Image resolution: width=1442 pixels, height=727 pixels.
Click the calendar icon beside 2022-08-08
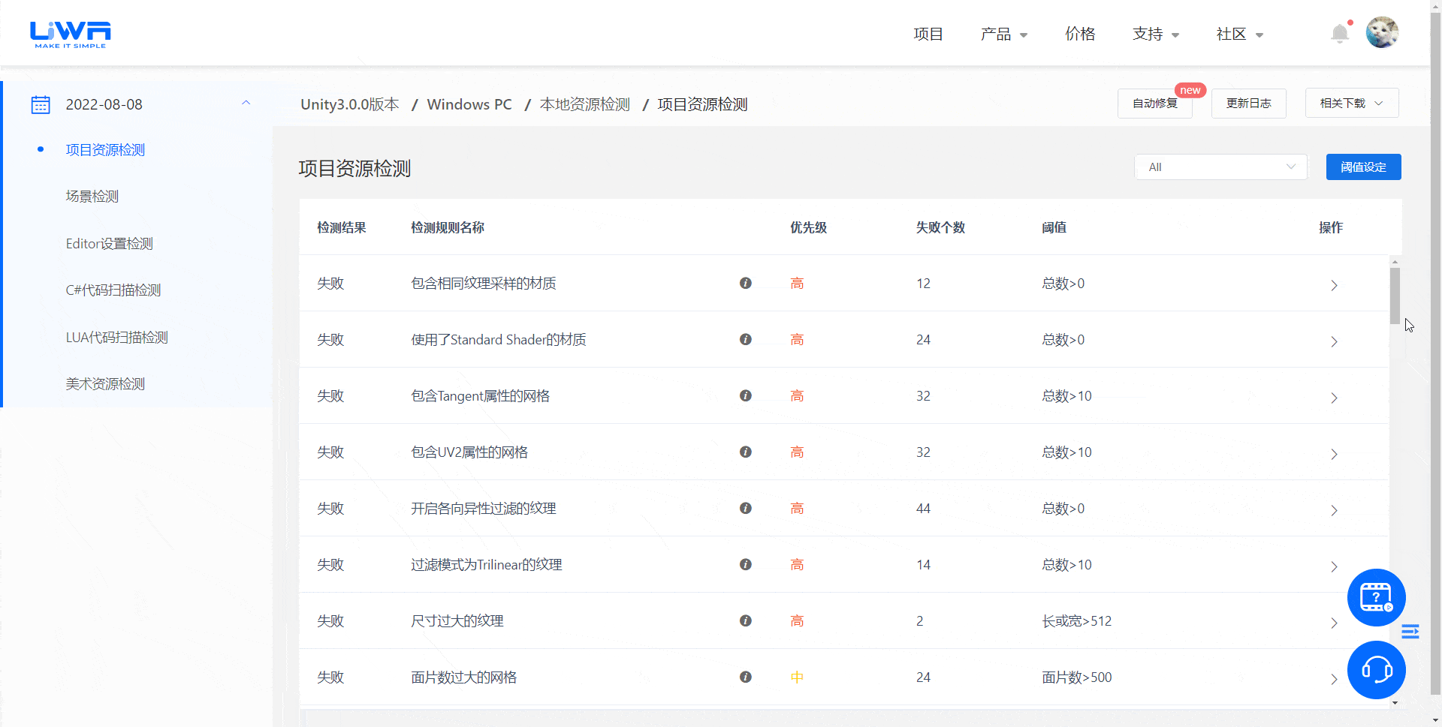41,104
